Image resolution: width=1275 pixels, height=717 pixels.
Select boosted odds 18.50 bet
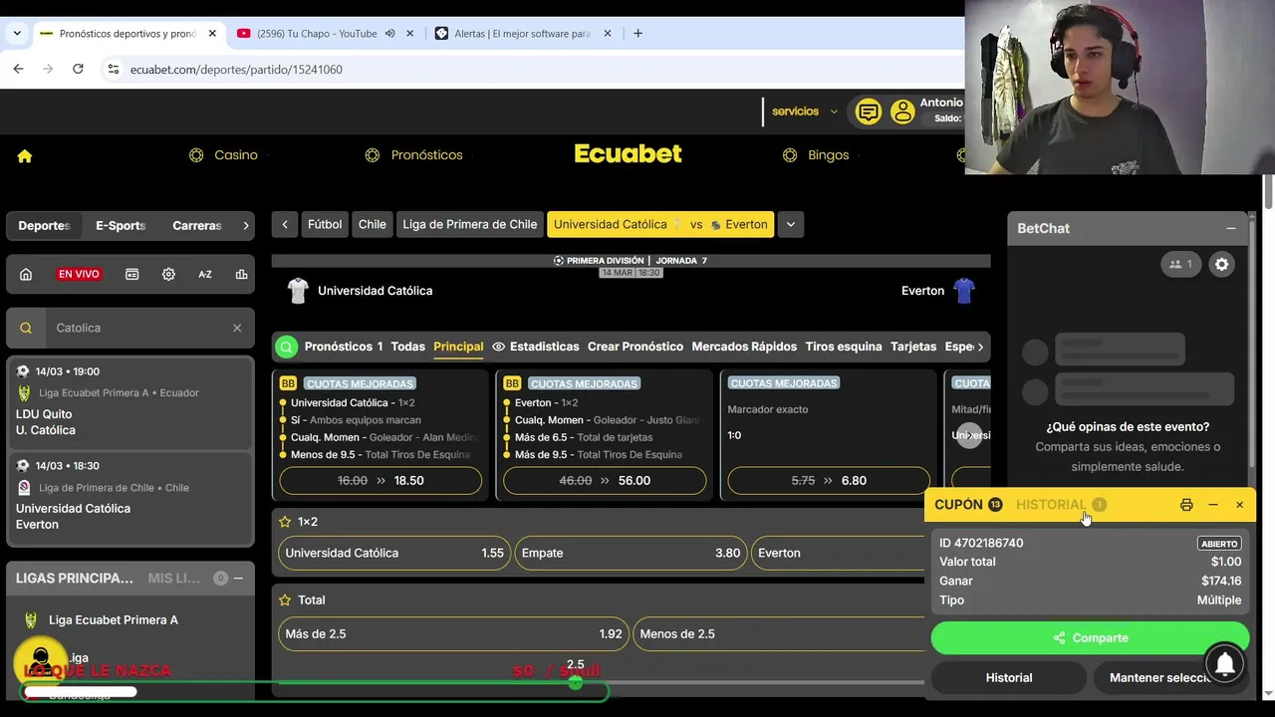pos(381,480)
